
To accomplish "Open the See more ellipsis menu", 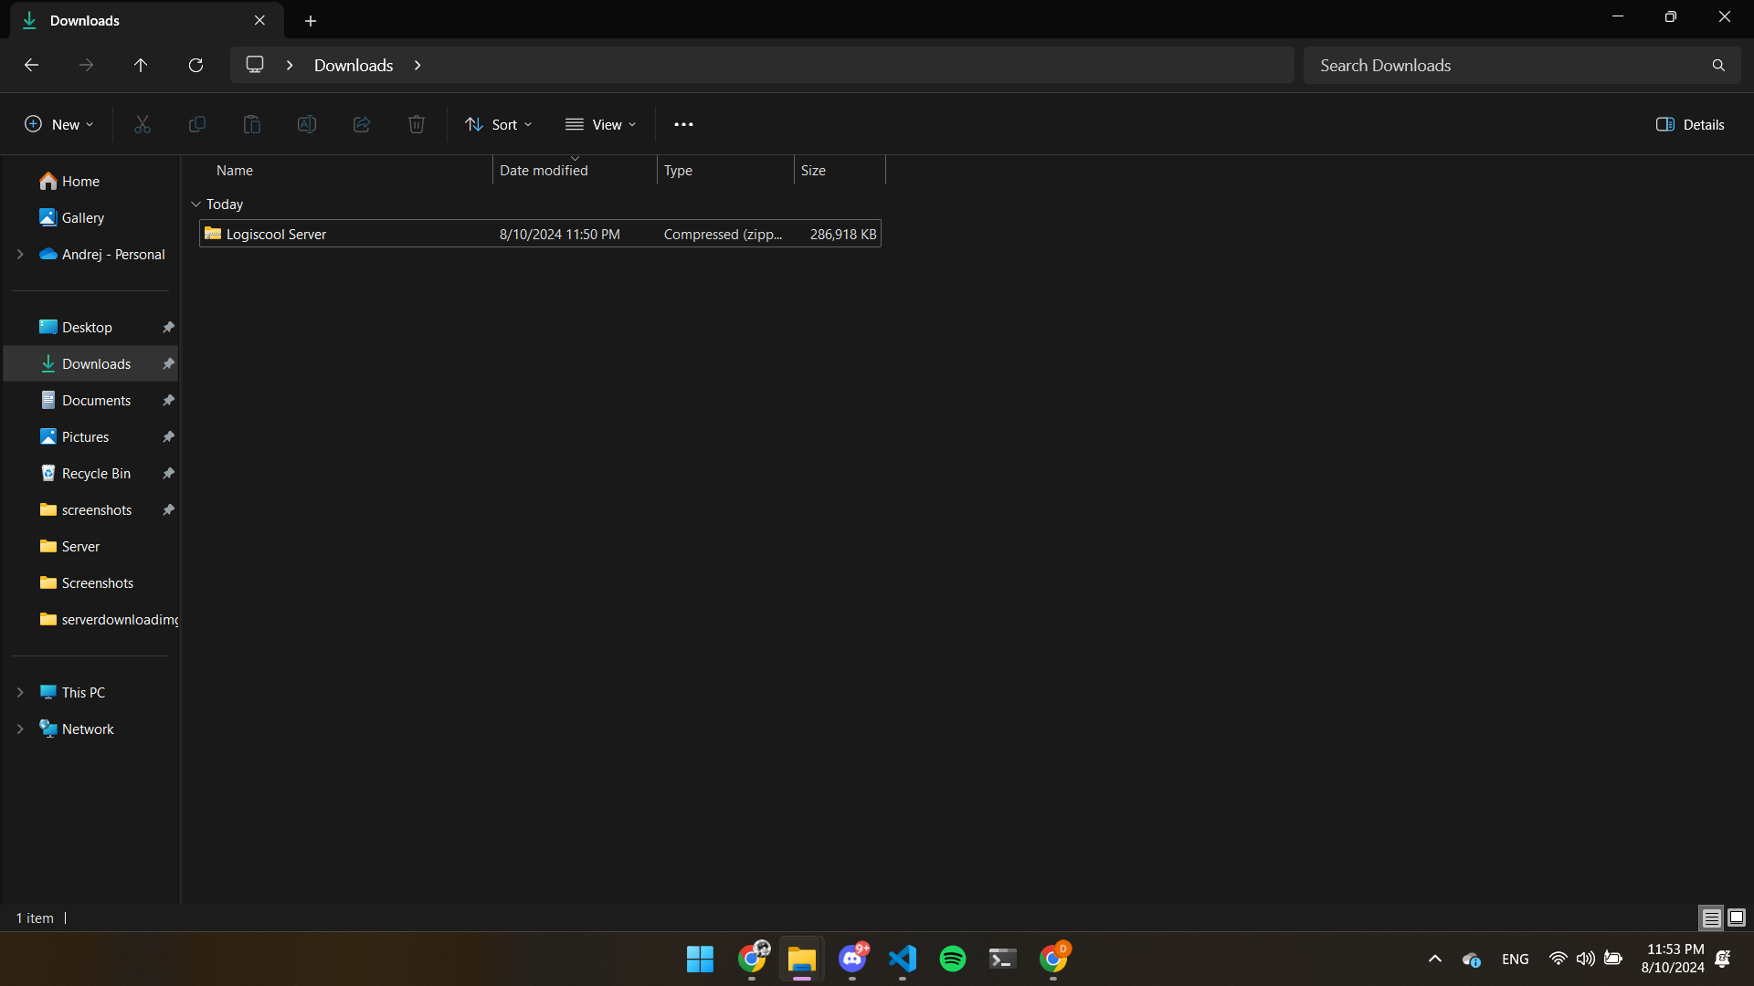I will point(683,124).
